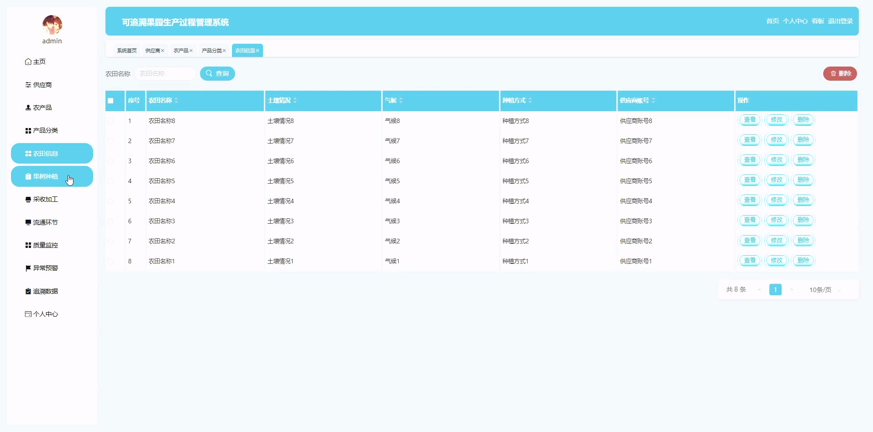
Task: Check the checkbox for row 农田名称1
Action: [110, 261]
